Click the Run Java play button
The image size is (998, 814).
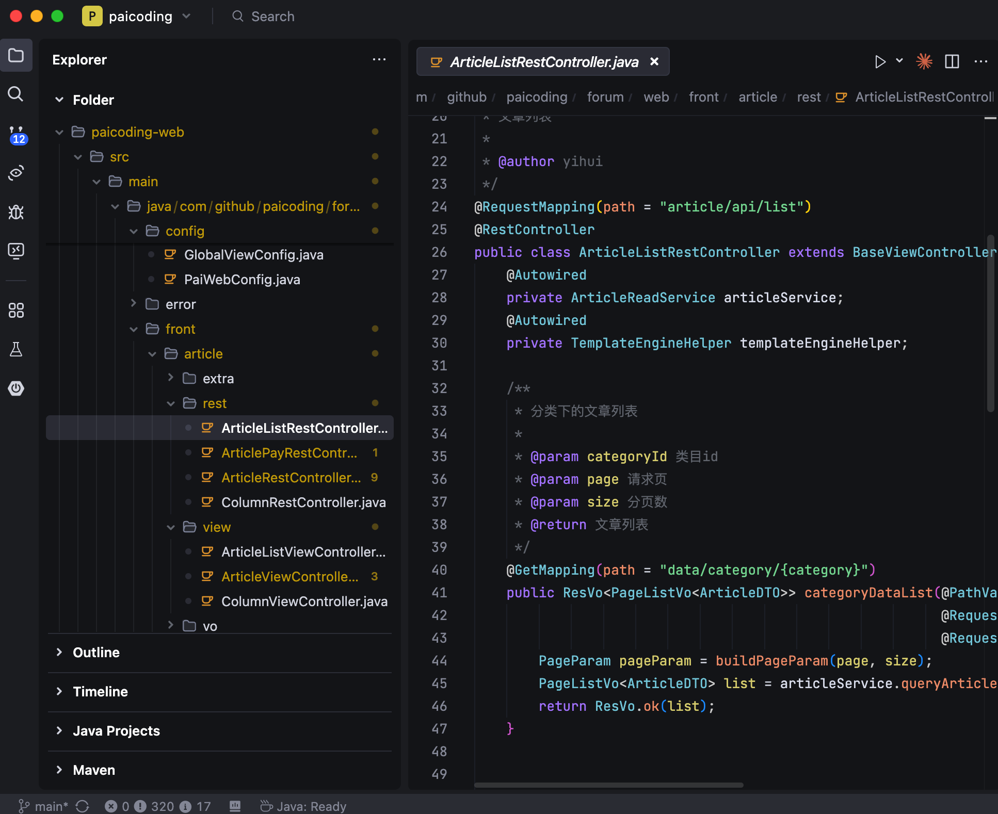click(x=880, y=62)
